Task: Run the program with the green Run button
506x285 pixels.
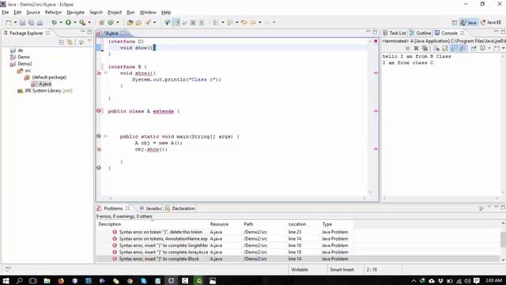Action: [x=68, y=22]
